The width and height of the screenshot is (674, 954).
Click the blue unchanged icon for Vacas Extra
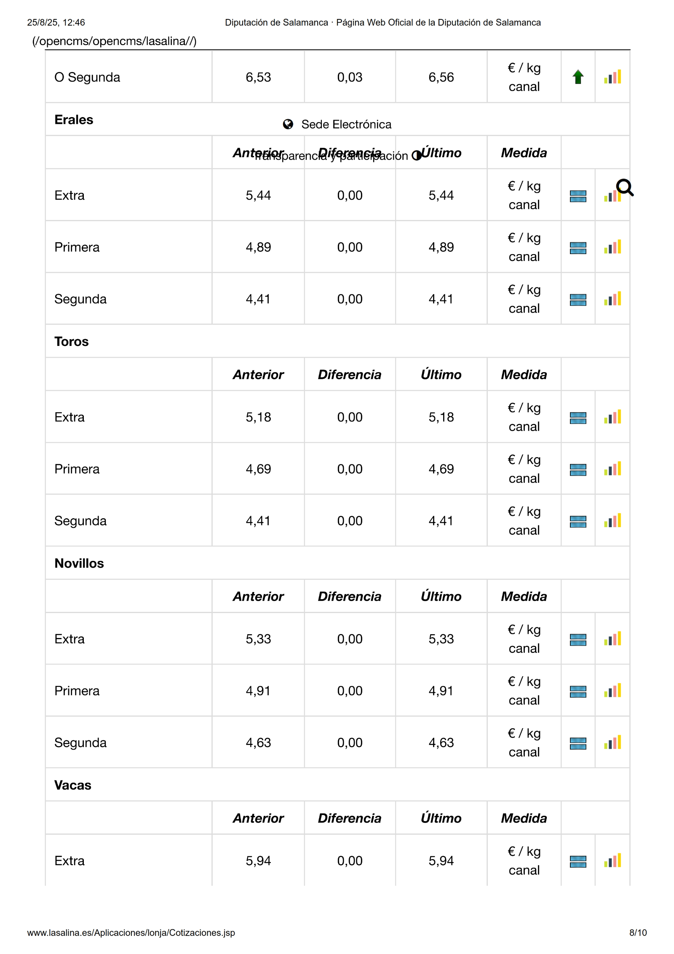coord(578,862)
